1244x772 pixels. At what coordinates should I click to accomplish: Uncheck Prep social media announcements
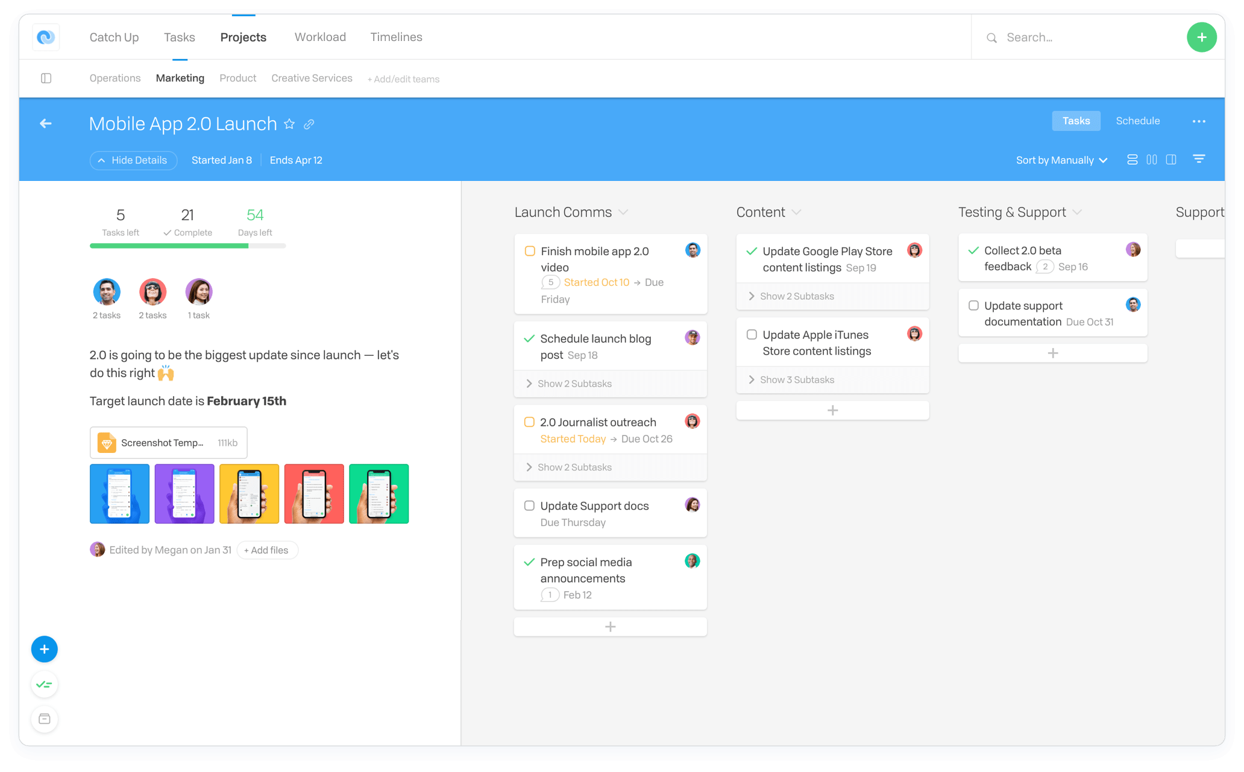[x=529, y=562]
